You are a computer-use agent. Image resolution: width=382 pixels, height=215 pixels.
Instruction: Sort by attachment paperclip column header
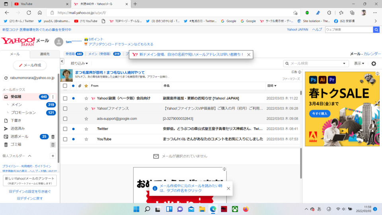[80, 86]
